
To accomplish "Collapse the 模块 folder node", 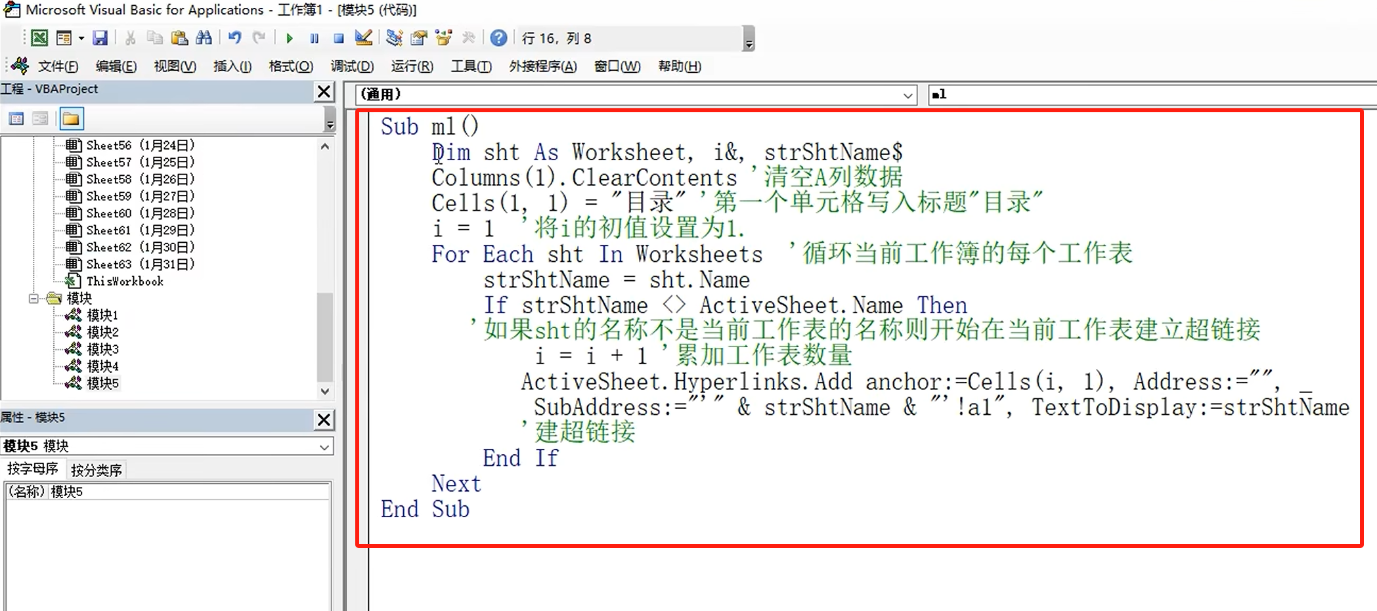I will click(x=33, y=299).
